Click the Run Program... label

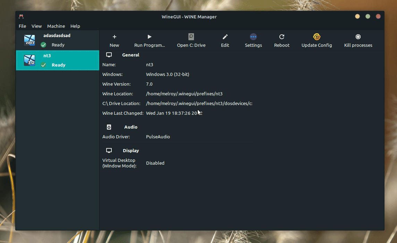150,45
